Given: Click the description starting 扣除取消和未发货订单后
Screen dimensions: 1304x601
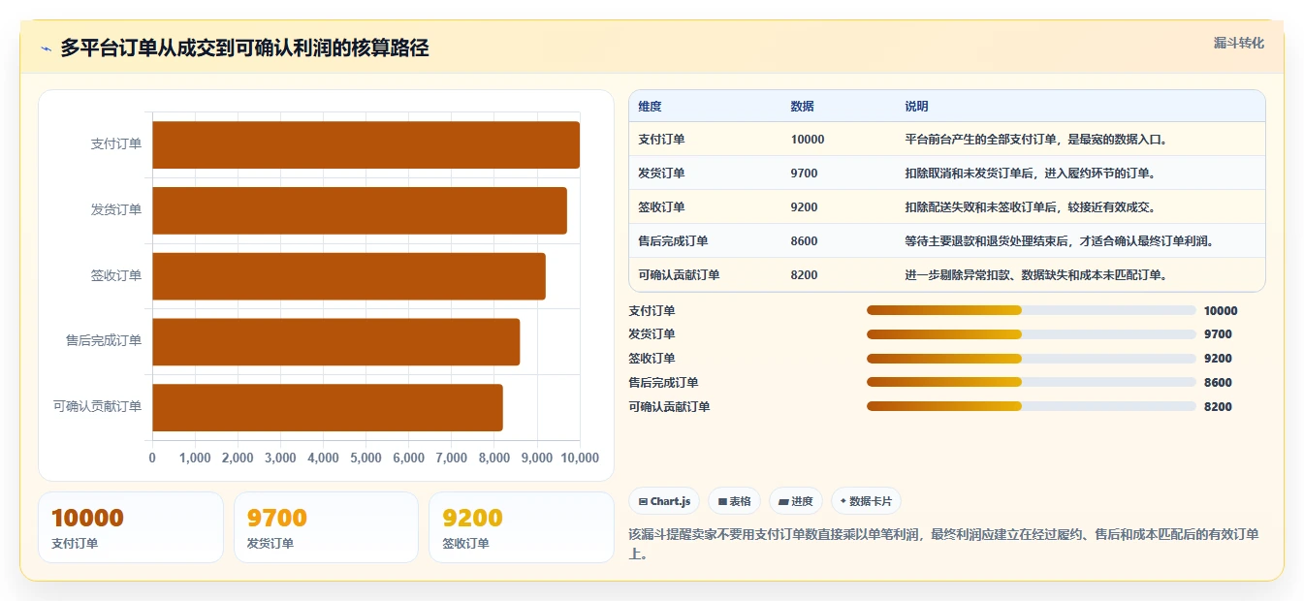Looking at the screenshot, I should click(x=1030, y=173).
